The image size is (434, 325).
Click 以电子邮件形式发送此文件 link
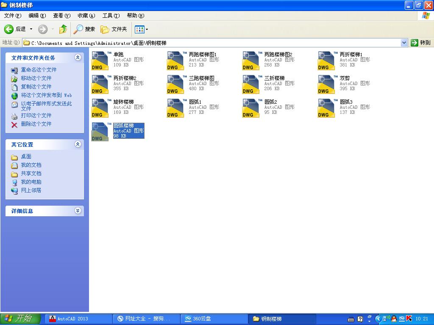click(47, 106)
